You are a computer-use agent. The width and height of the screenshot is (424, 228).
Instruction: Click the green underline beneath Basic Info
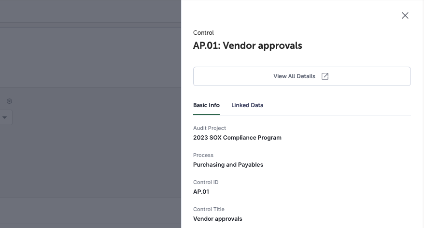coord(206,114)
